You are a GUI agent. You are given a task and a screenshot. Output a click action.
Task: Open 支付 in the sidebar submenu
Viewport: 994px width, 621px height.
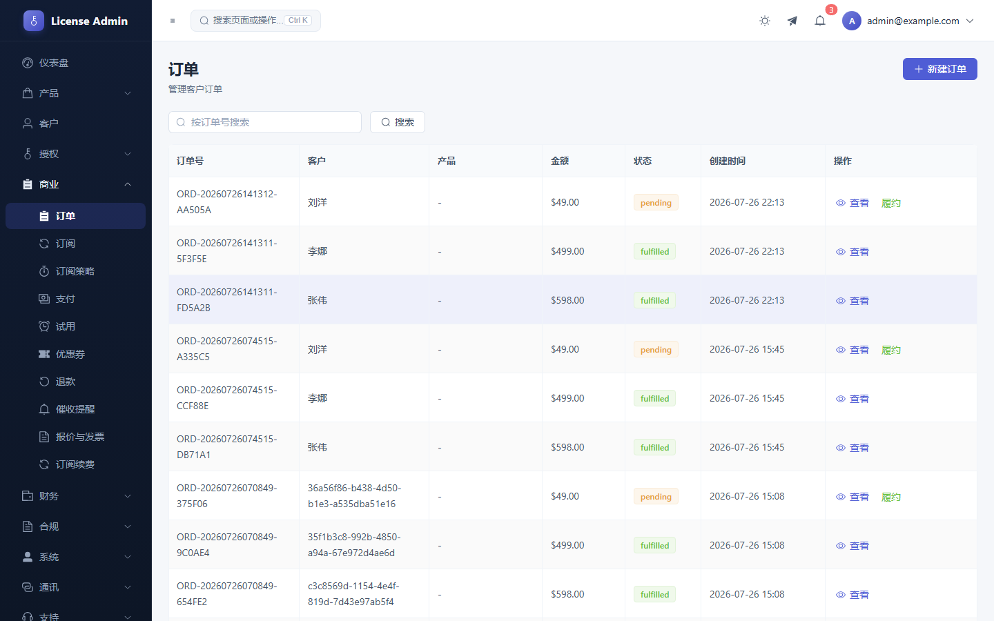[76, 299]
